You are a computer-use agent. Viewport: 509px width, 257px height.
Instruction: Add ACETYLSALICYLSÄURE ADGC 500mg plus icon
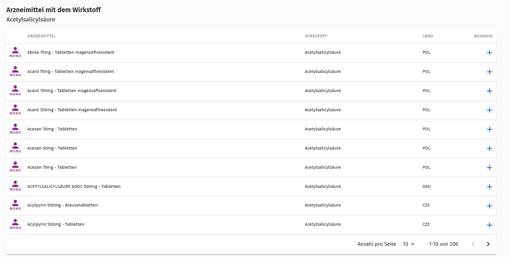point(489,187)
